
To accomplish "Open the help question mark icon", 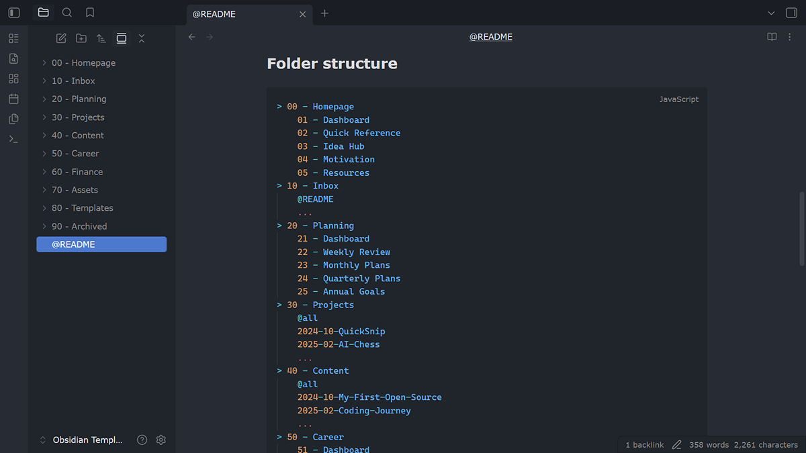I will (142, 440).
